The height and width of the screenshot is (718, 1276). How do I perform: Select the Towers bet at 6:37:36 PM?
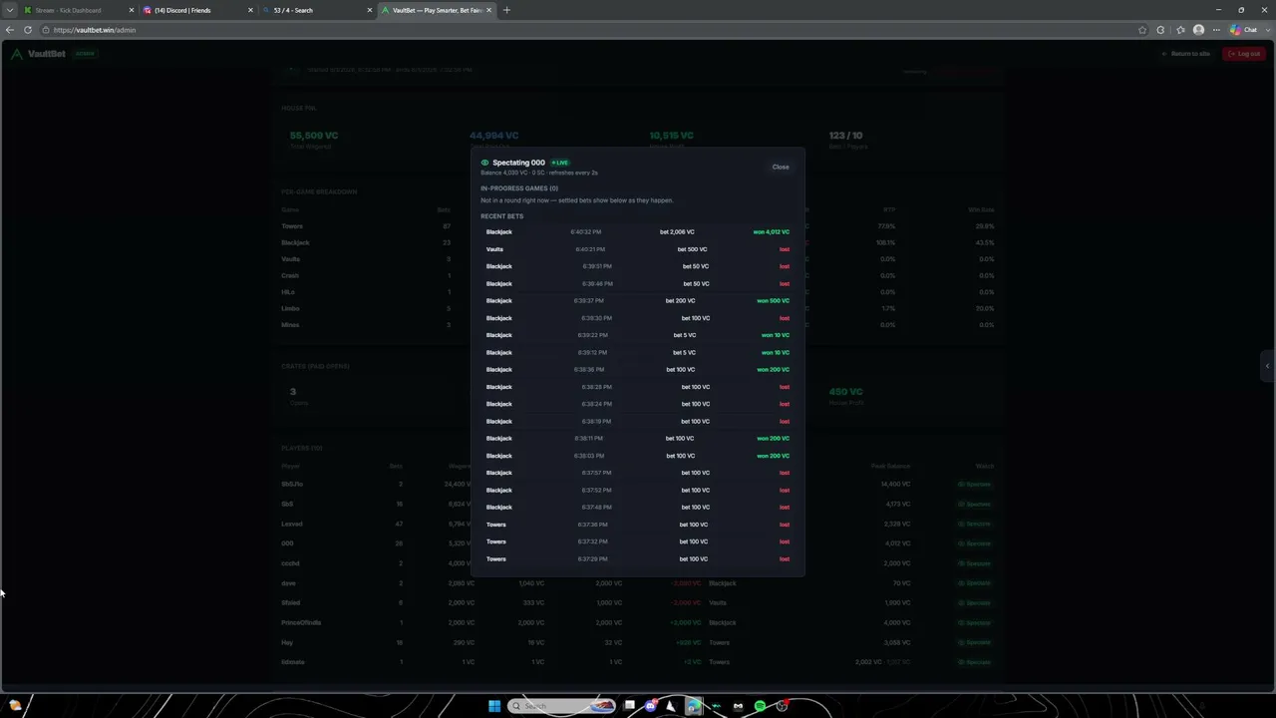click(638, 525)
